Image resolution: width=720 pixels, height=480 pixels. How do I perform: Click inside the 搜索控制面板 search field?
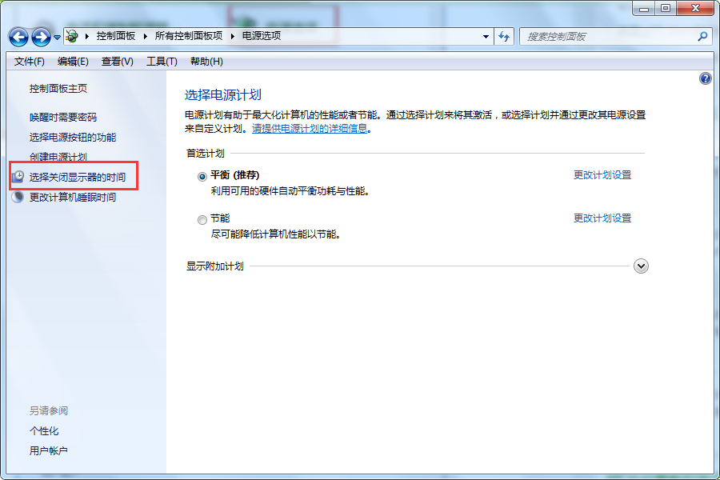coord(608,36)
